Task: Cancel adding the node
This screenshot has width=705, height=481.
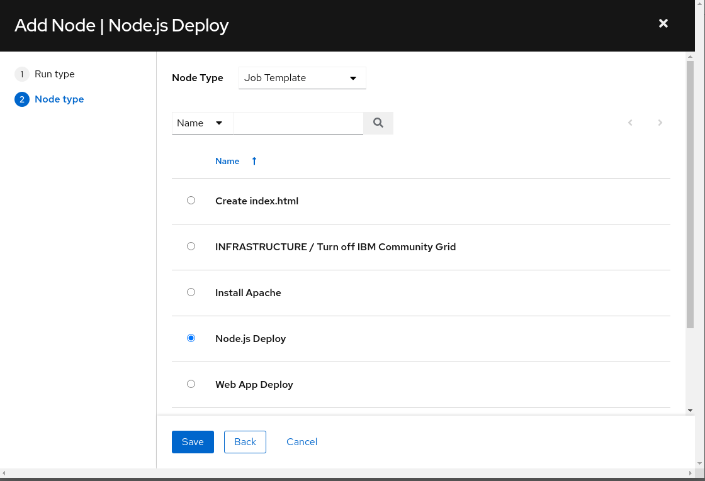Action: [x=302, y=442]
